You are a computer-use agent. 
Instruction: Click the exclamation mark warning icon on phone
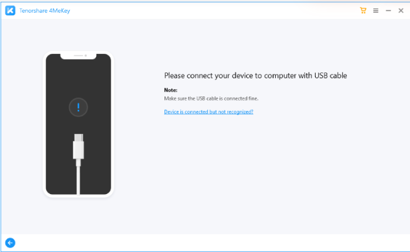coord(78,108)
